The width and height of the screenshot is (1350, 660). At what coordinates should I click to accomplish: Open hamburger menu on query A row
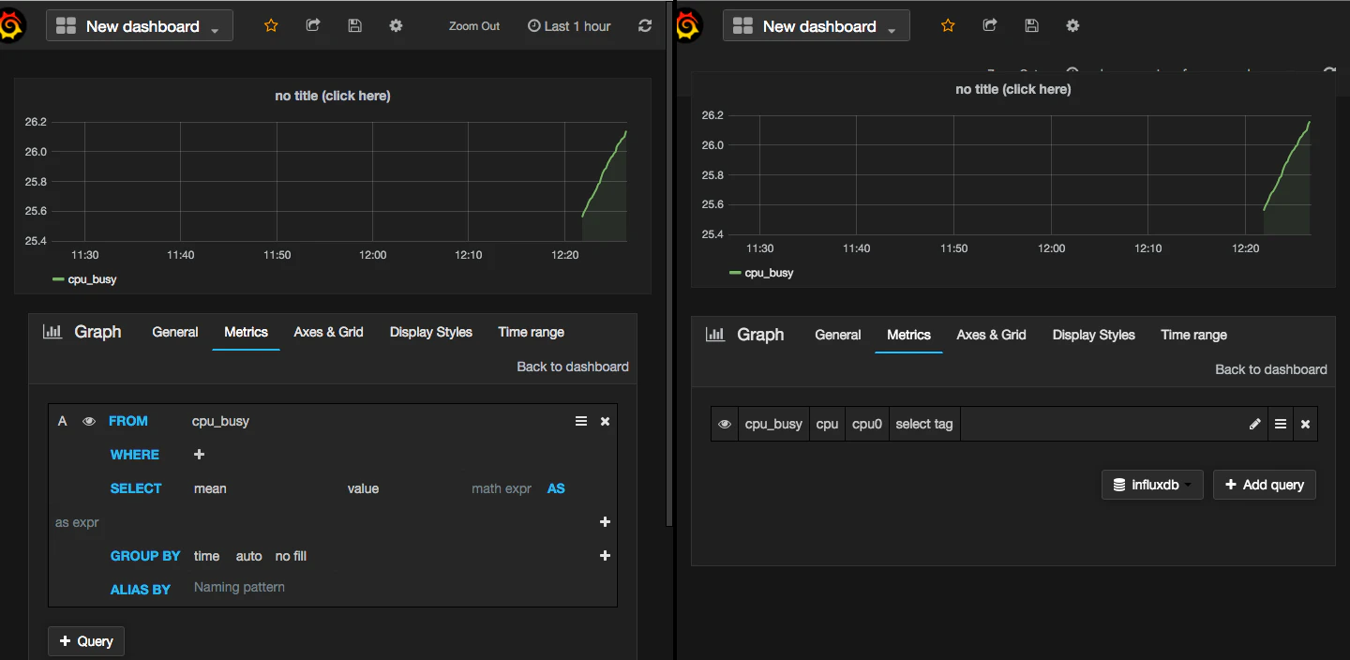coord(581,421)
